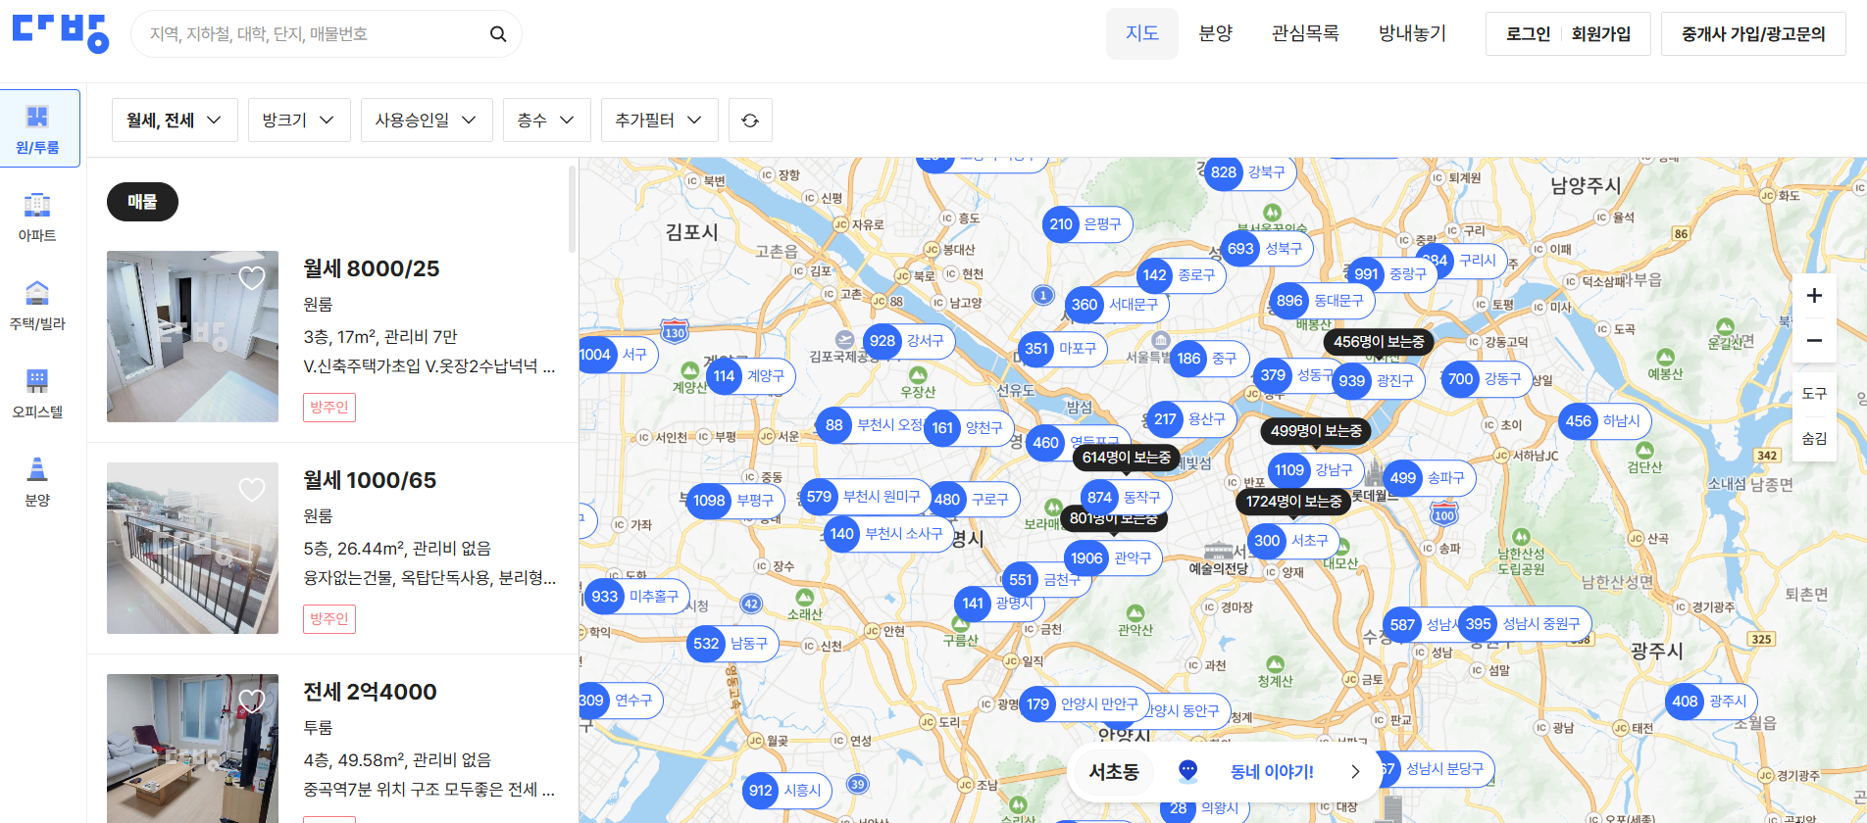Open the 사용승인일 filter dropdown
Image resolution: width=1867 pixels, height=823 pixels.
click(427, 121)
